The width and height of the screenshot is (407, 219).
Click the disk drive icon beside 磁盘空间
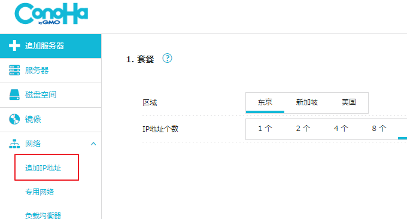(14, 95)
